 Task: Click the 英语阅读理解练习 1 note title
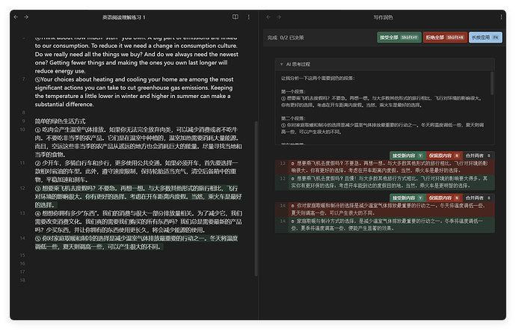click(123, 17)
